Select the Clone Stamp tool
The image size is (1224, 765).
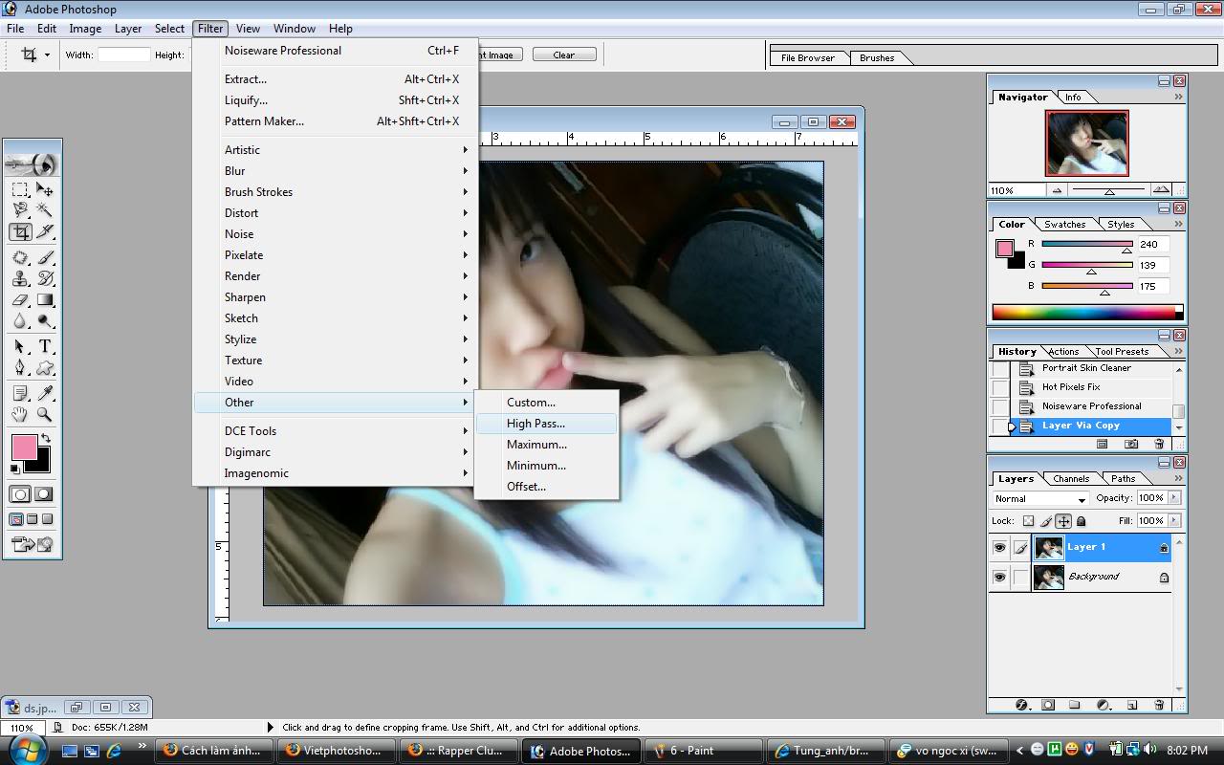tap(20, 278)
